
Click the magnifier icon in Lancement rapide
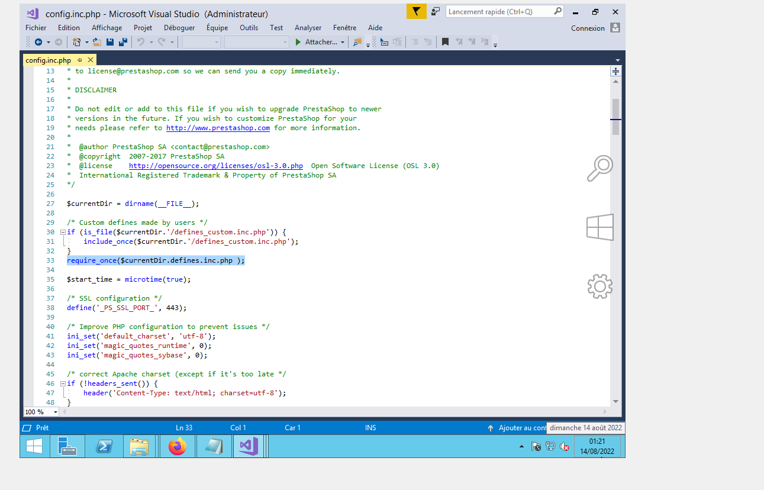557,11
